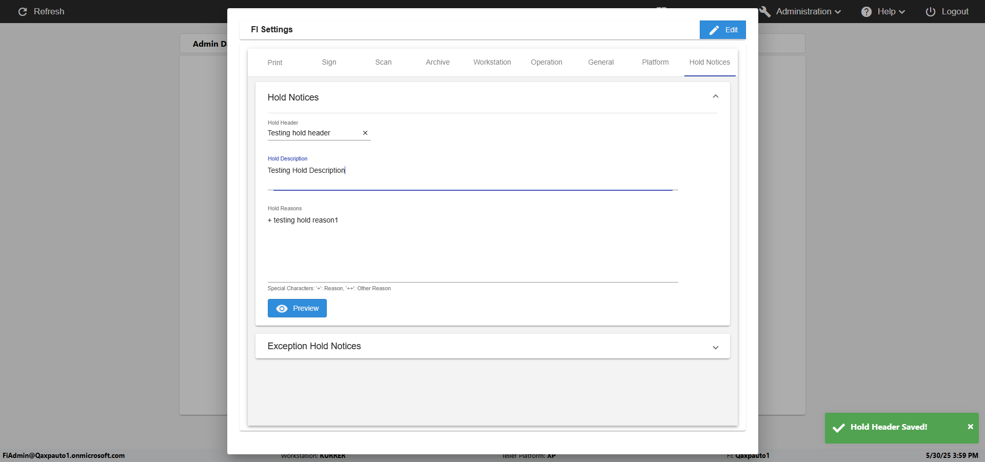The height and width of the screenshot is (462, 985).
Task: Open the Help dropdown arrow
Action: point(902,12)
